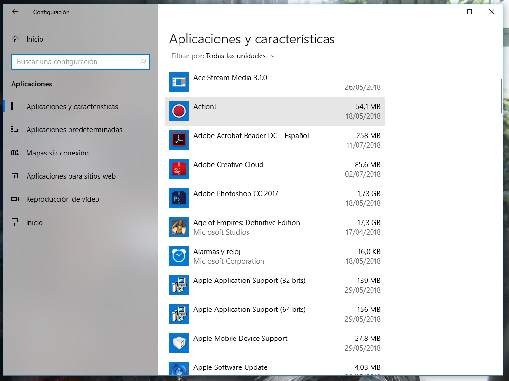Viewport: 509px width, 381px height.
Task: Click the Adobe Photoshop CC 2017 icon
Action: coord(179,198)
